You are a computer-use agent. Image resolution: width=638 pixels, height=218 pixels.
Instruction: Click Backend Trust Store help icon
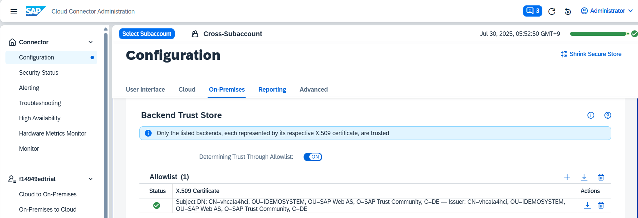point(608,115)
